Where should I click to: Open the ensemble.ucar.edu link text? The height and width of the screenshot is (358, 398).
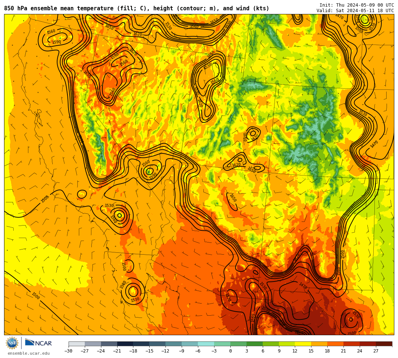click(x=29, y=353)
